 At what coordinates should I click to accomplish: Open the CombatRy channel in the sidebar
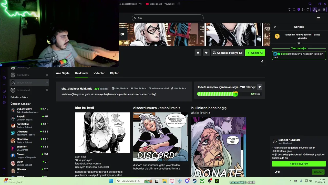[29, 75]
